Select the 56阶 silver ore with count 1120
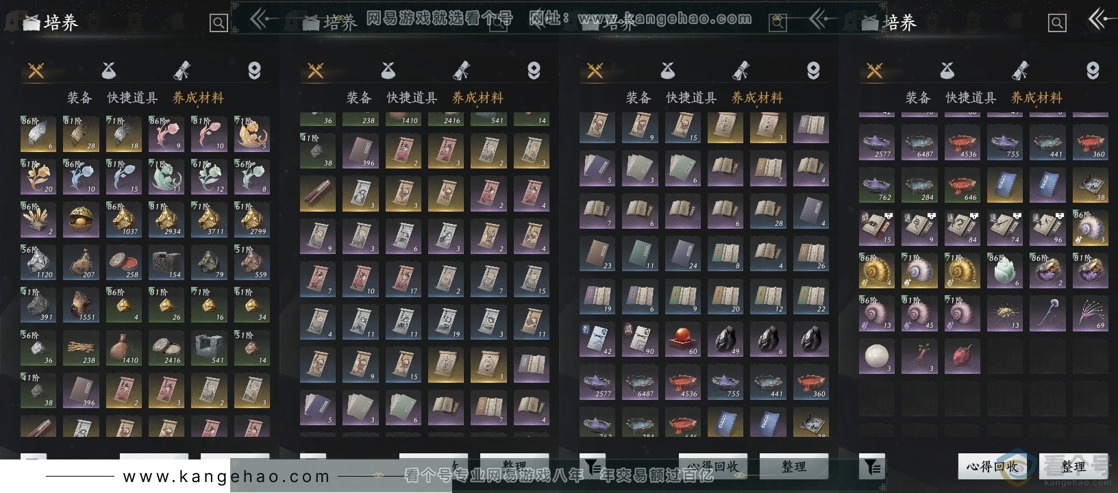This screenshot has height=493, width=1118. pyautogui.click(x=38, y=263)
